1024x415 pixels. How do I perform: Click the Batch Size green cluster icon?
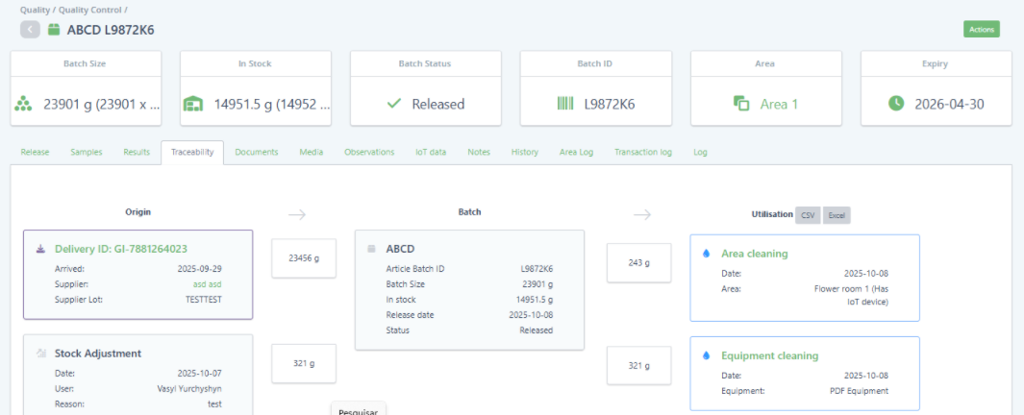pyautogui.click(x=24, y=104)
